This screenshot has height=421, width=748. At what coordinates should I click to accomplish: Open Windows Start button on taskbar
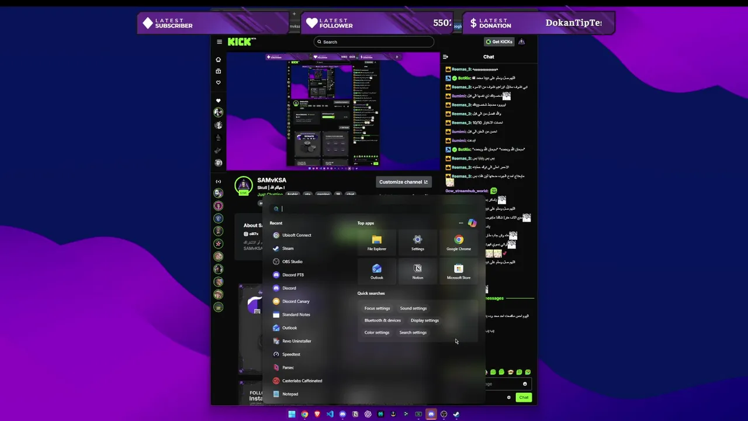292,414
